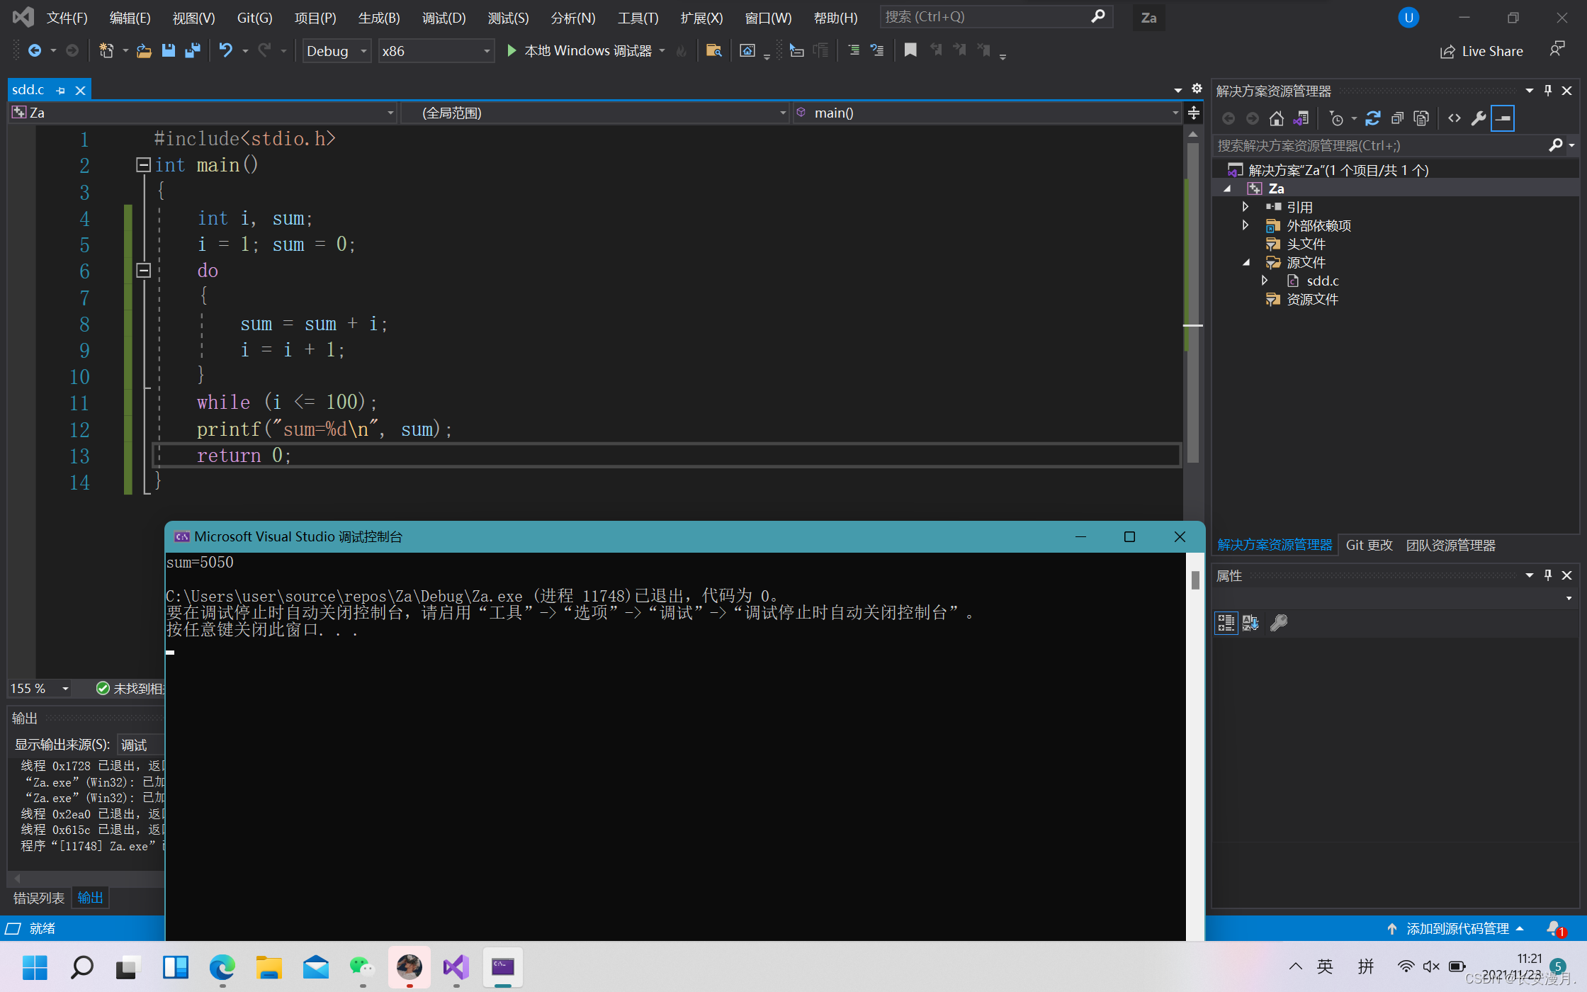The height and width of the screenshot is (992, 1587).
Task: Click the Live Share button
Action: tap(1481, 51)
